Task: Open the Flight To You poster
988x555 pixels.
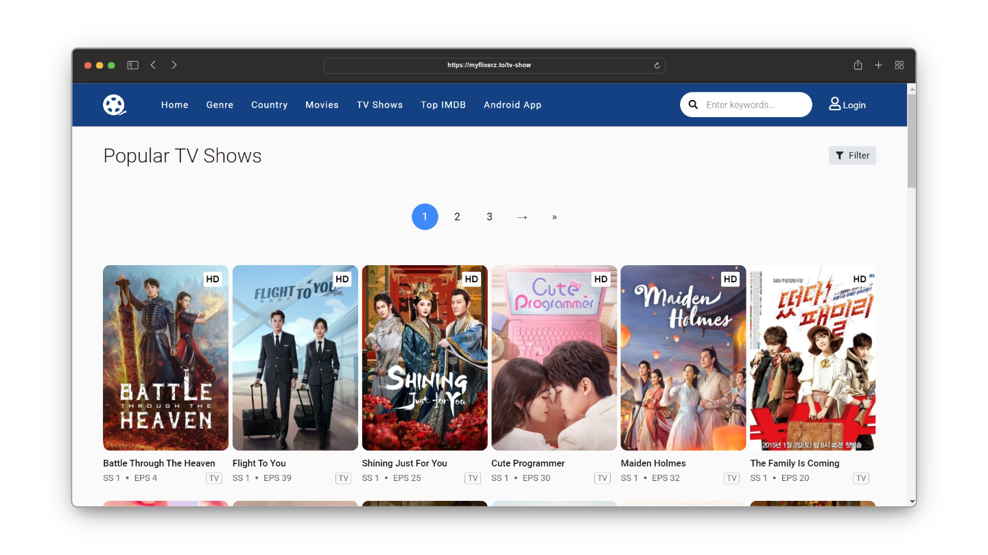Action: [295, 358]
